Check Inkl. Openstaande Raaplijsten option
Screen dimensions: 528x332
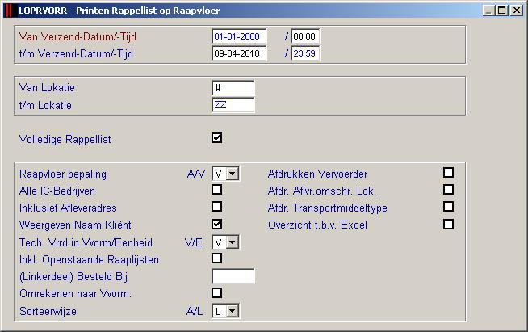click(x=217, y=258)
